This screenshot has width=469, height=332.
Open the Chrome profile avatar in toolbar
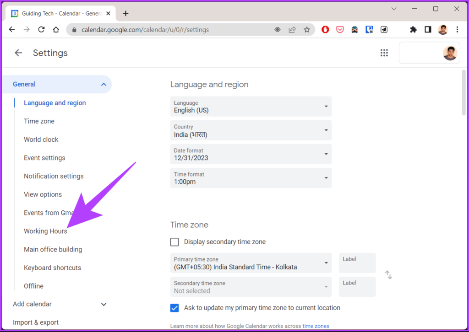(443, 30)
